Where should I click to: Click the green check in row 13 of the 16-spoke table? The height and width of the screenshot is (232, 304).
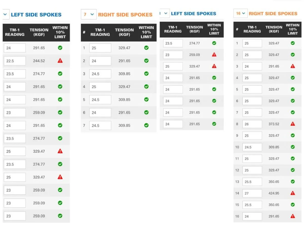coord(293,182)
